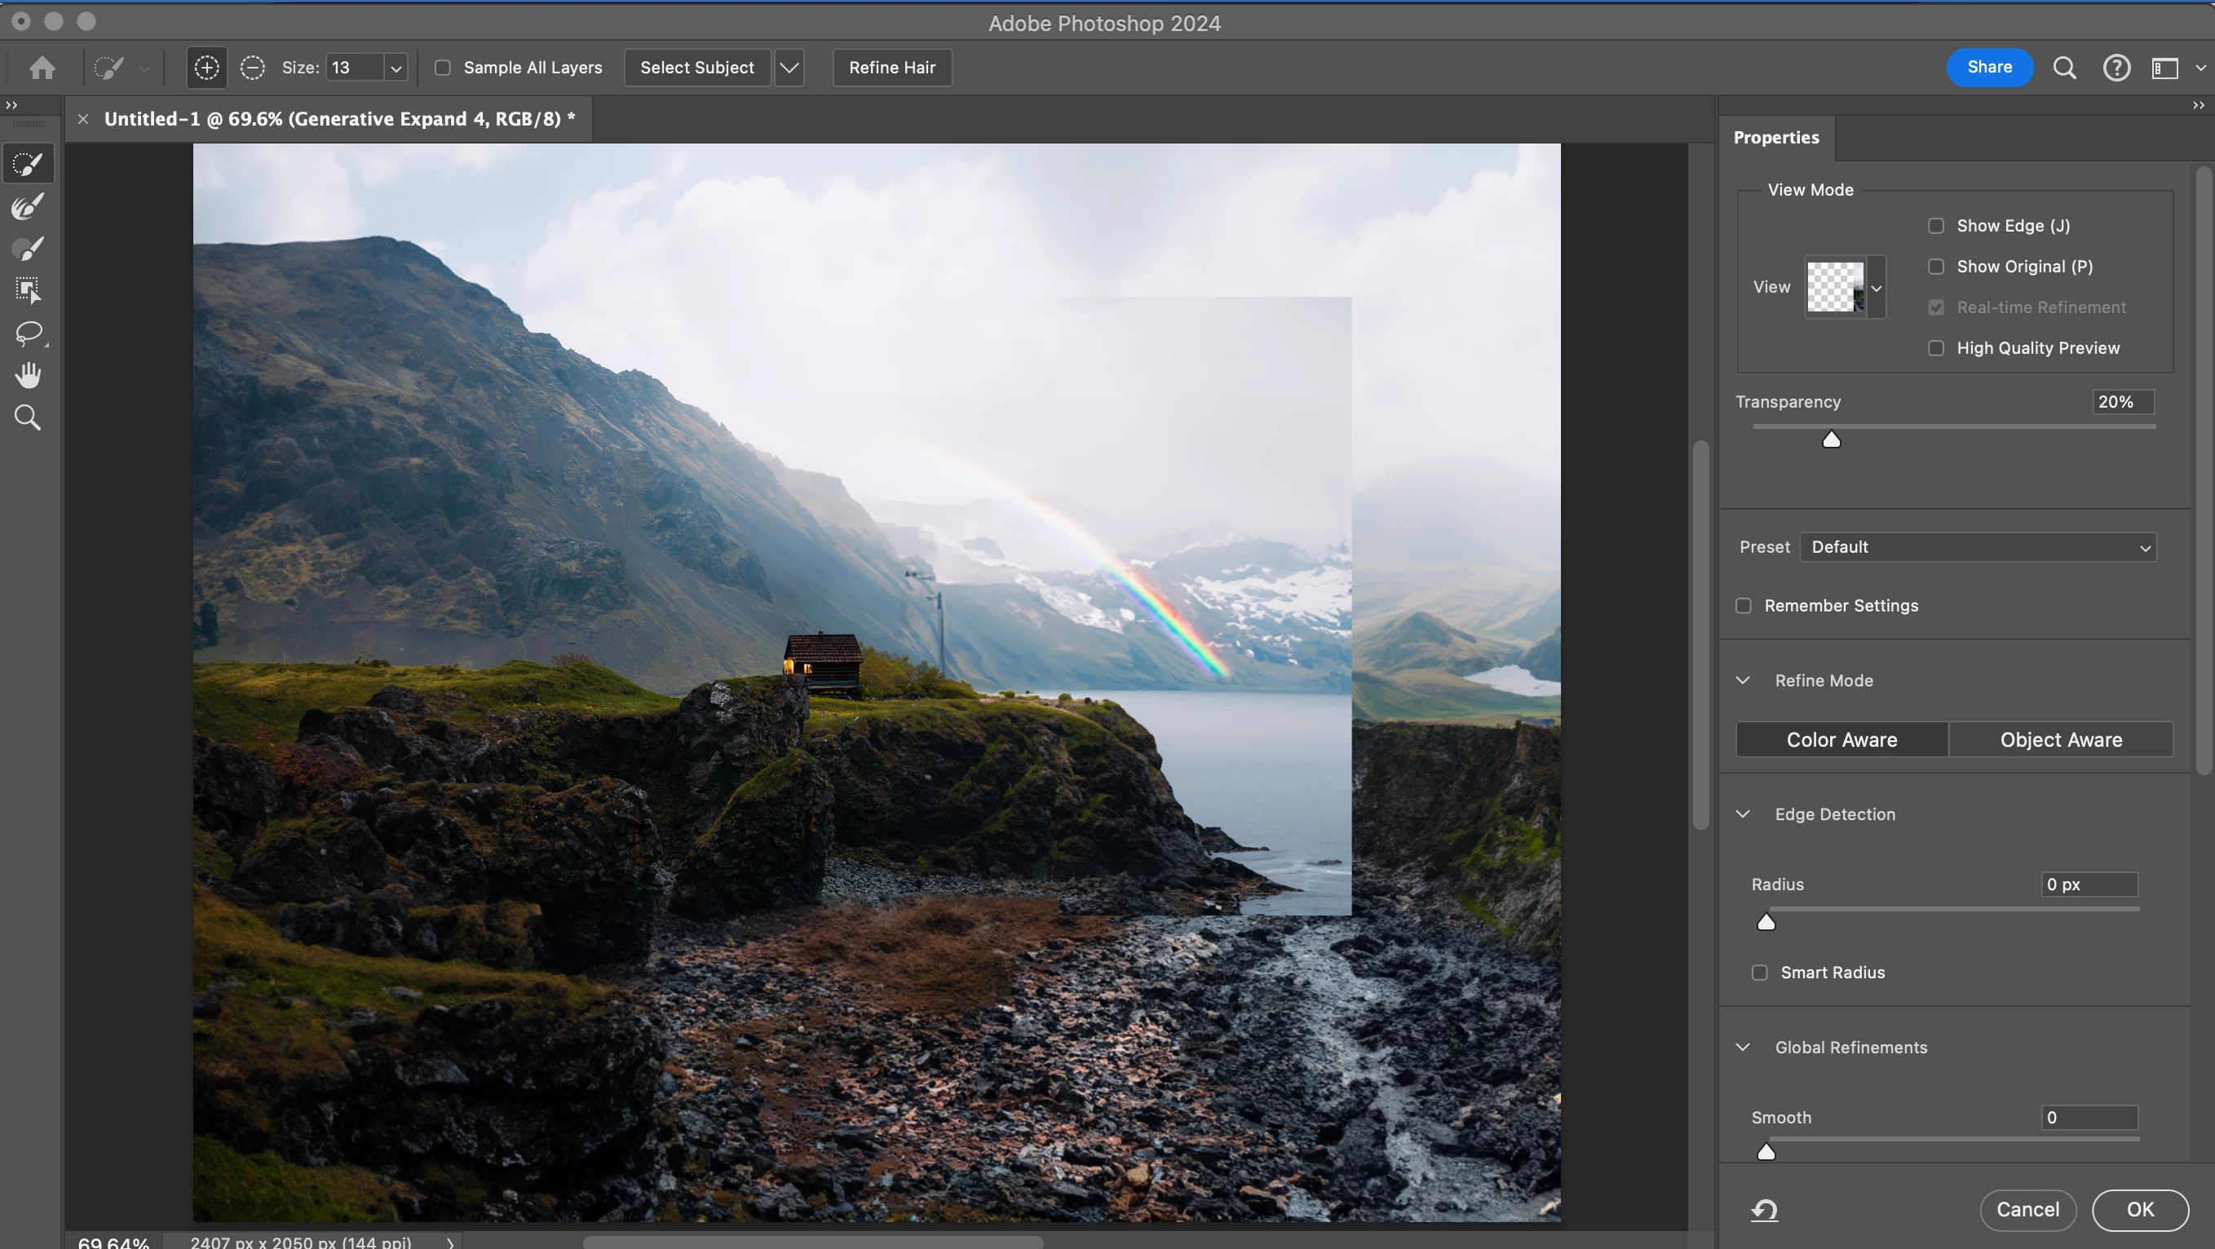Select the Object Selection tool
The height and width of the screenshot is (1249, 2215).
29,290
